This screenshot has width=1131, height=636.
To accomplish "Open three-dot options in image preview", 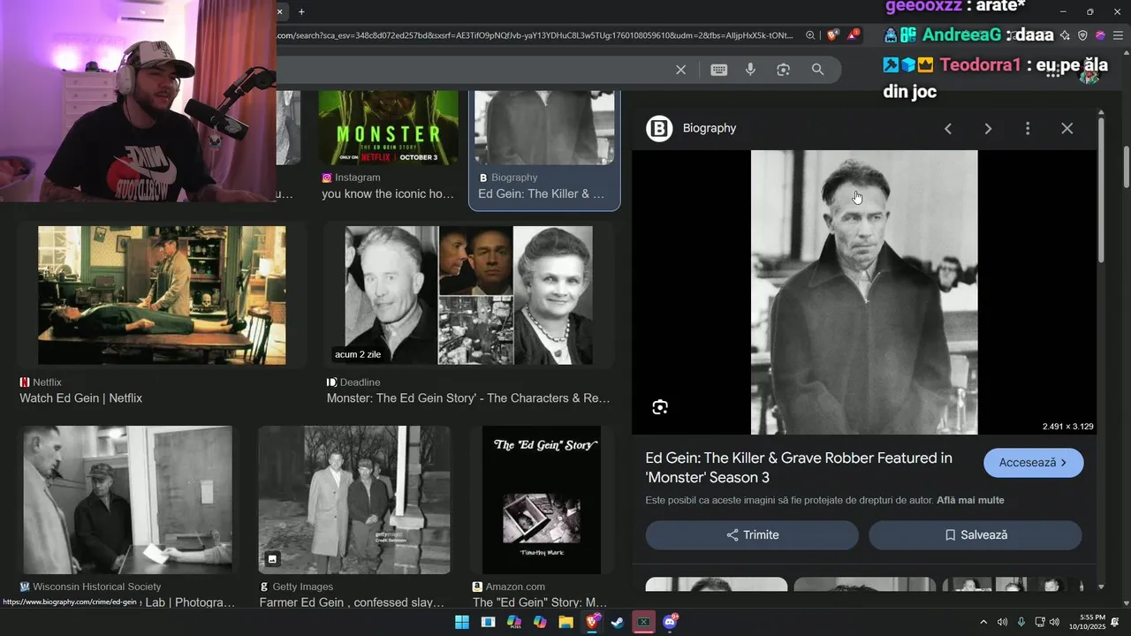I will [1028, 129].
